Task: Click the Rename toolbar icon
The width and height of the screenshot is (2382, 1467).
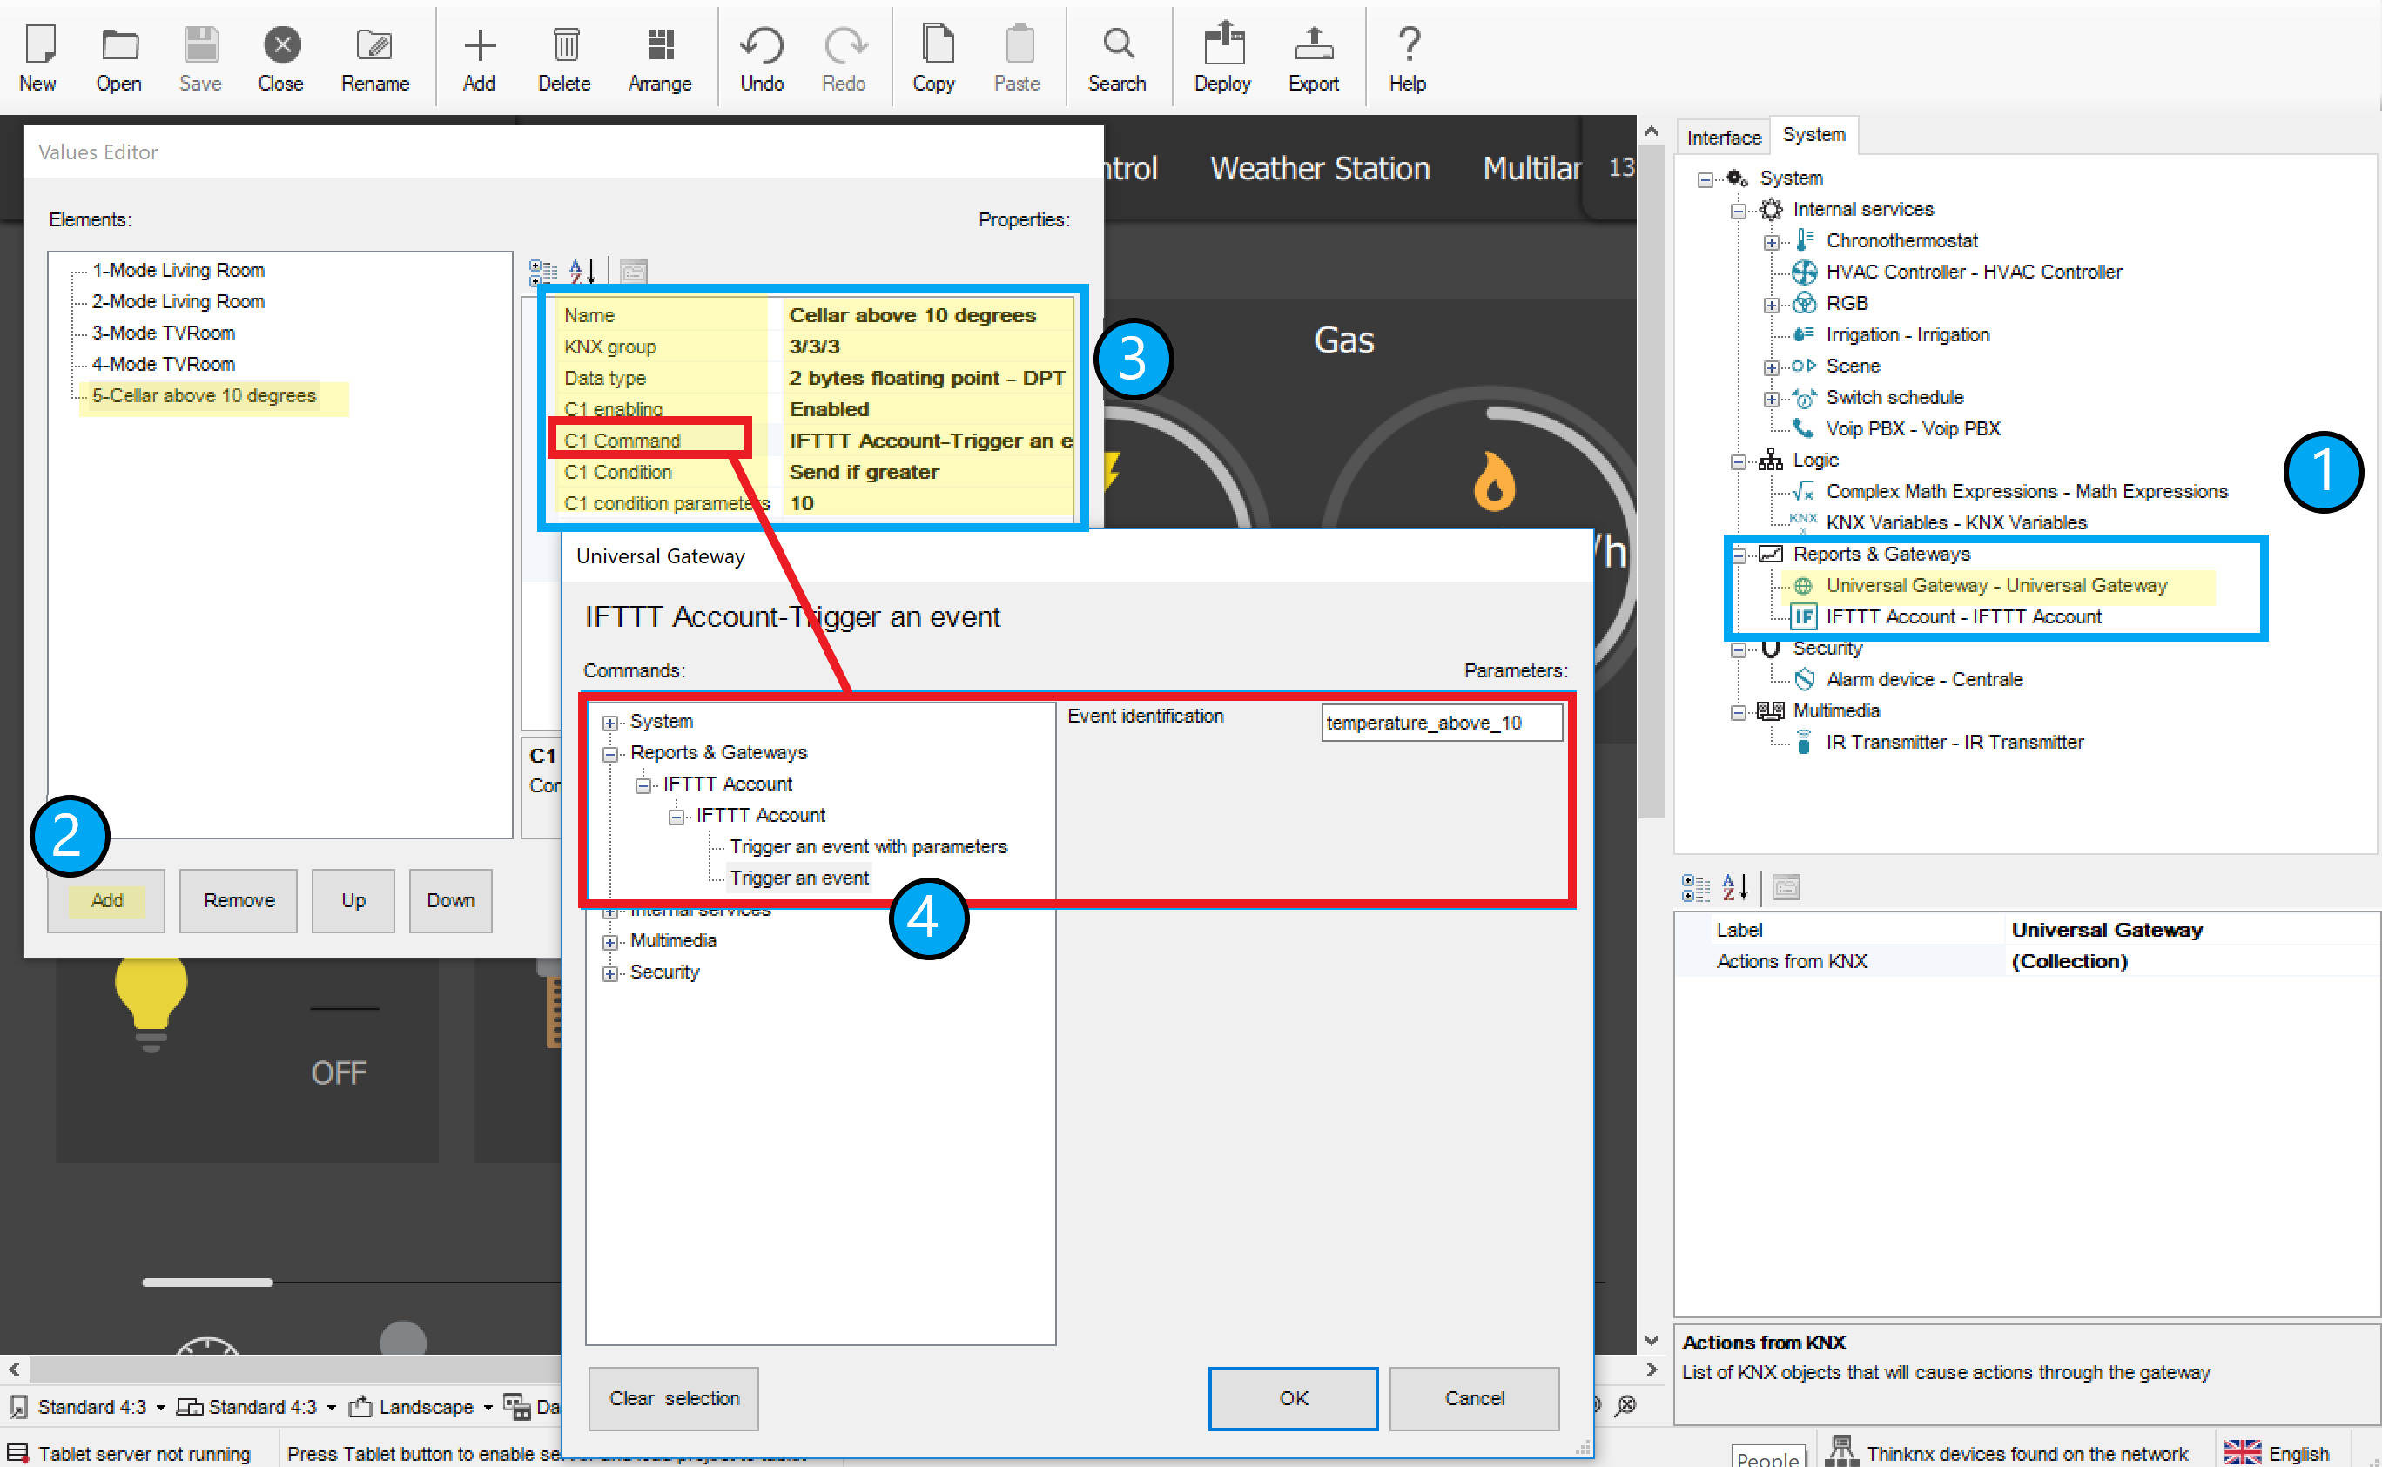Action: point(374,45)
